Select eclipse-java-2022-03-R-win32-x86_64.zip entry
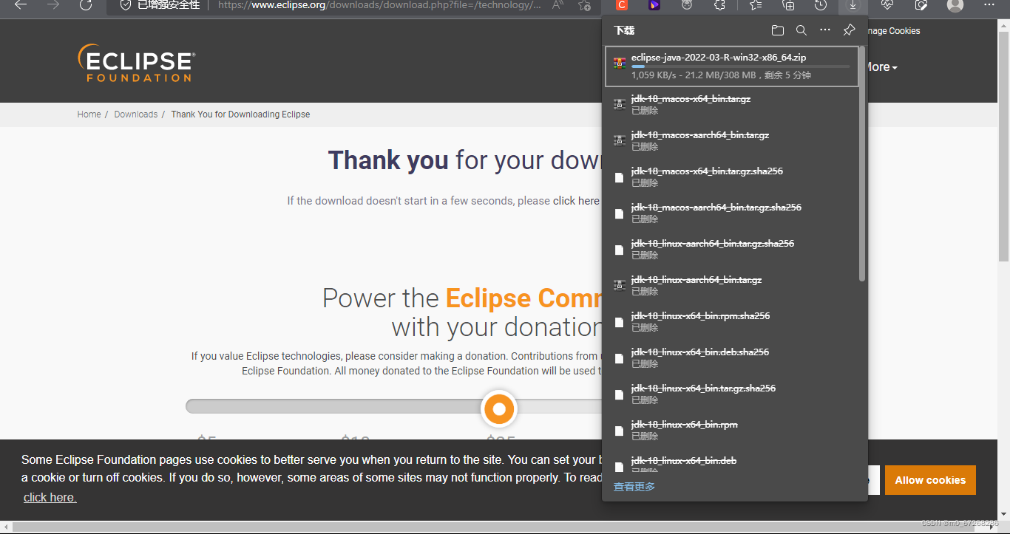Image resolution: width=1010 pixels, height=534 pixels. [732, 66]
